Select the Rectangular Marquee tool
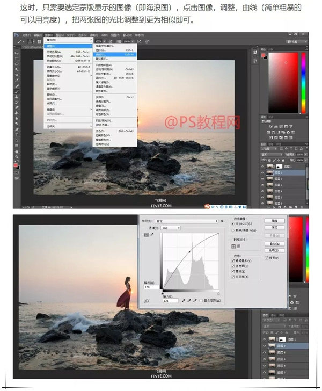The height and width of the screenshot is (391, 322). click(17, 59)
